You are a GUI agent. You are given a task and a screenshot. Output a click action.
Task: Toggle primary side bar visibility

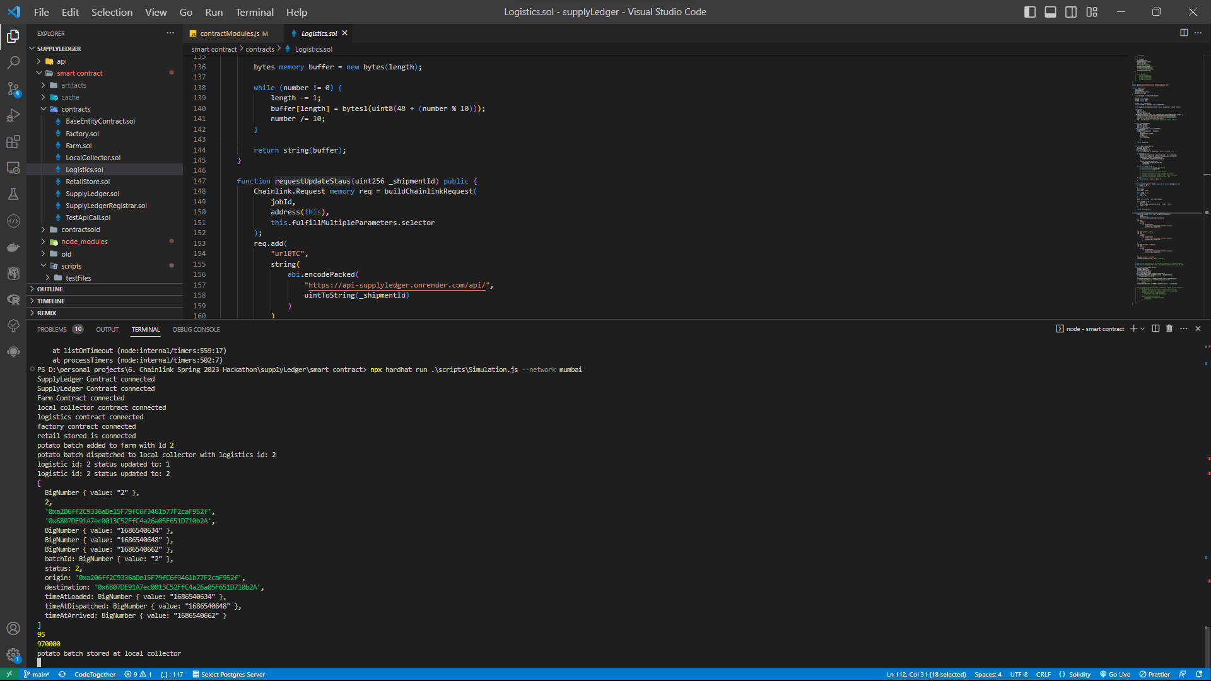(x=1030, y=12)
